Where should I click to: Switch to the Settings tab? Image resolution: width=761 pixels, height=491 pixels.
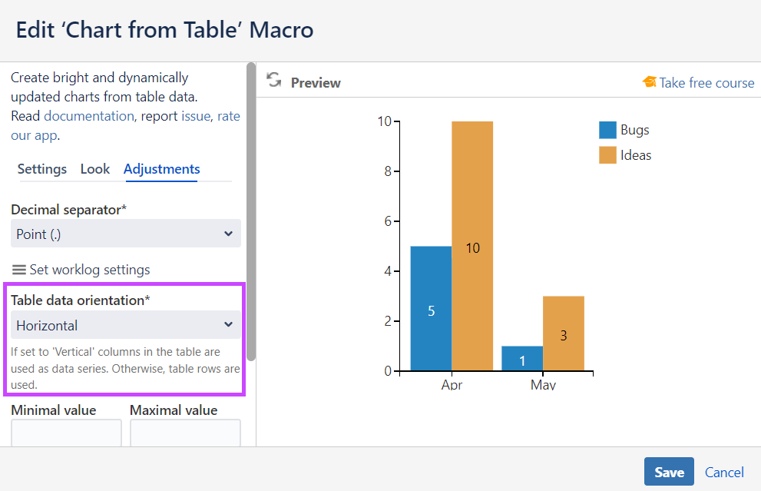click(x=41, y=169)
